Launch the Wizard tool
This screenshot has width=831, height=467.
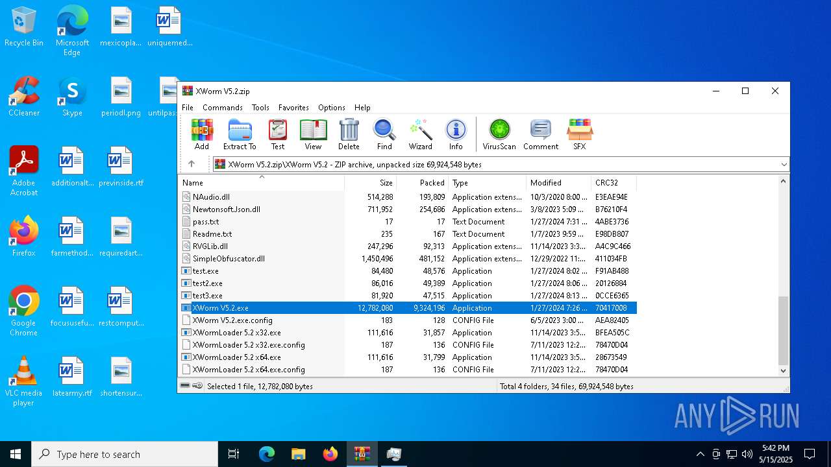[x=420, y=134]
